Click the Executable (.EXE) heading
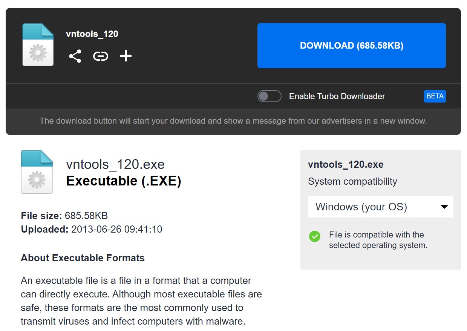Viewport: 467px width, 331px height. [124, 181]
